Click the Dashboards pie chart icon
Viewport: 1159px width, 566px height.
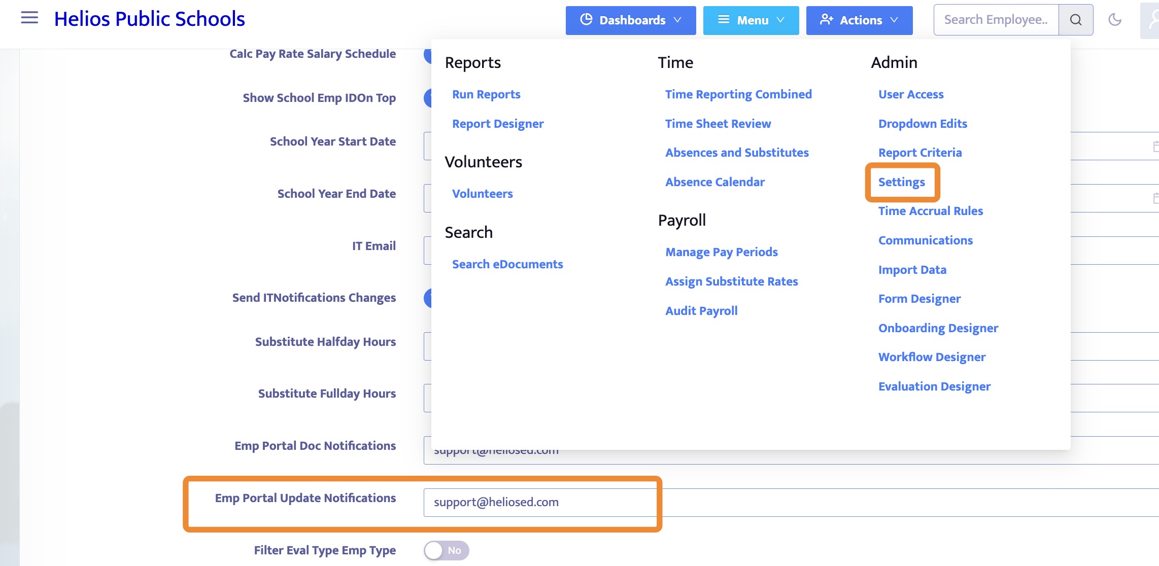(x=586, y=20)
